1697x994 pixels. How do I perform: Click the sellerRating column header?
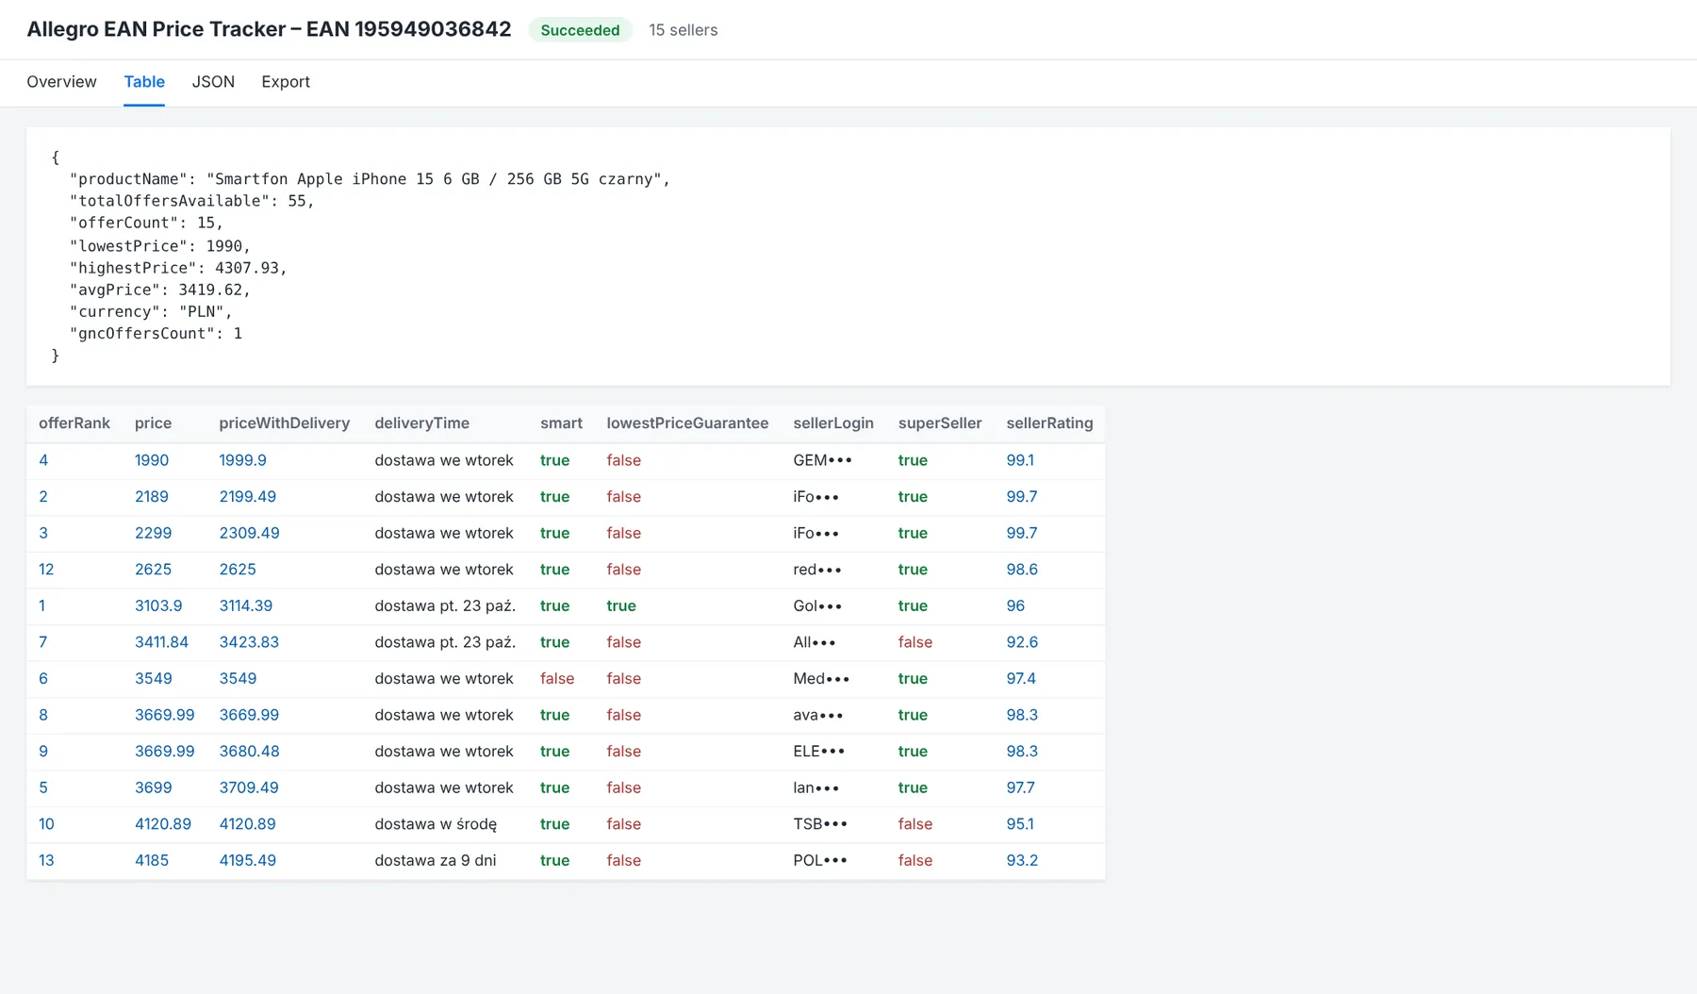1049,423
